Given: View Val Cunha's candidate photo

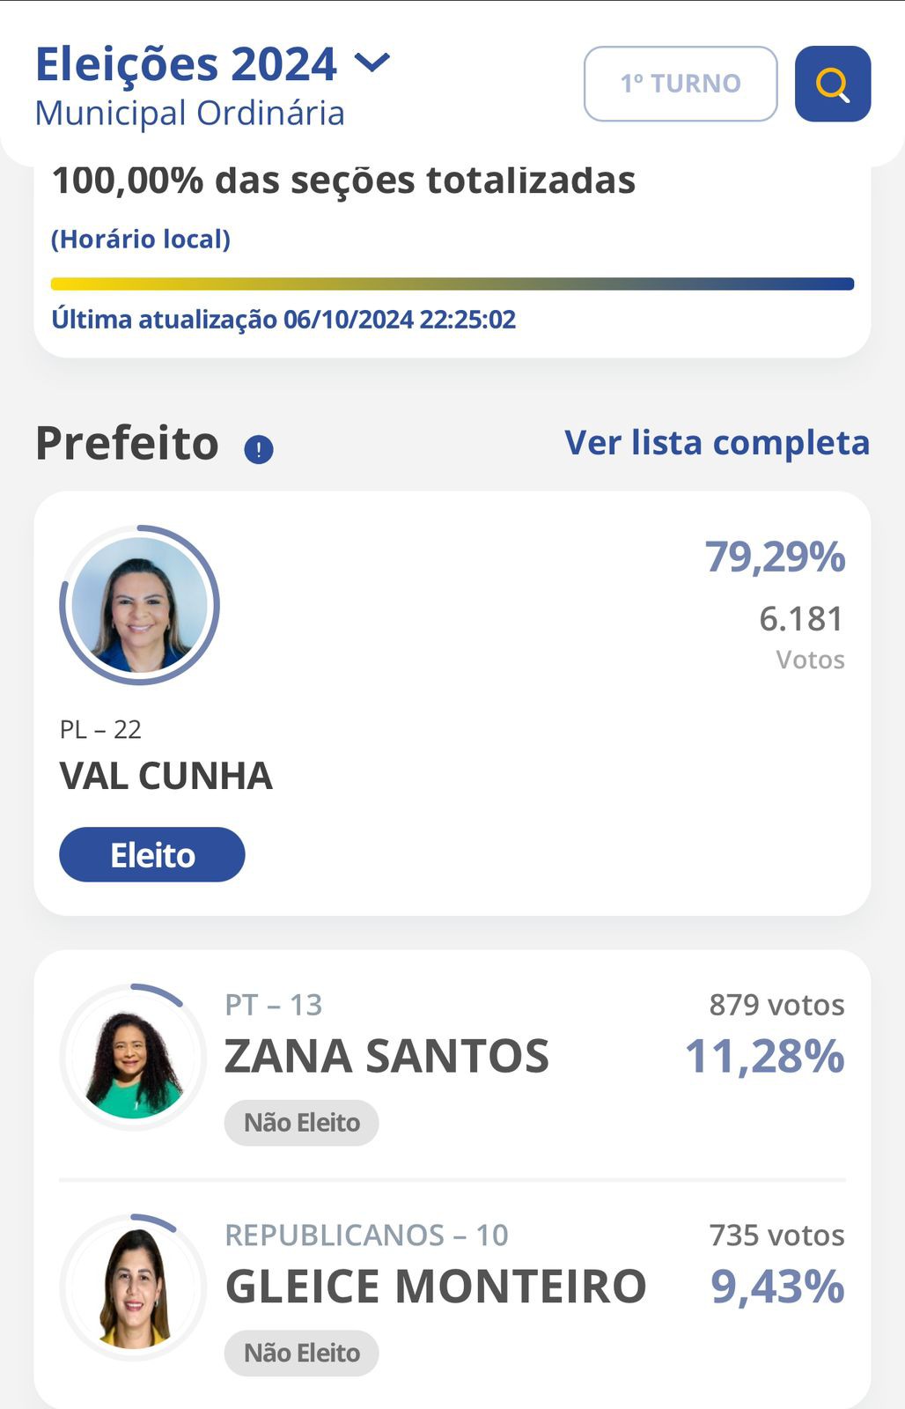Looking at the screenshot, I should coord(139,605).
